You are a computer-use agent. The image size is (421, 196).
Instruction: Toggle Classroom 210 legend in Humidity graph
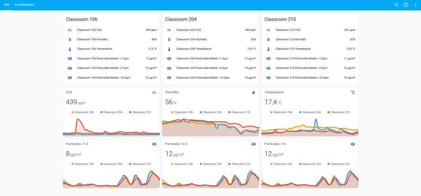(240, 112)
